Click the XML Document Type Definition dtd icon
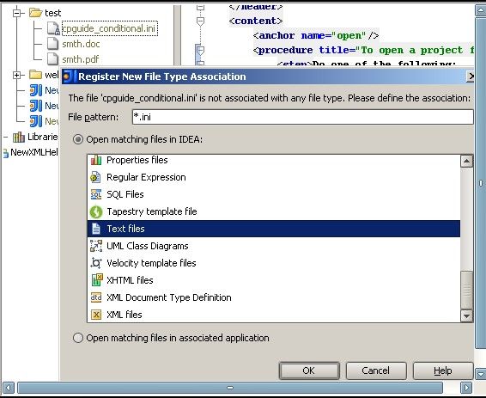 tap(96, 297)
